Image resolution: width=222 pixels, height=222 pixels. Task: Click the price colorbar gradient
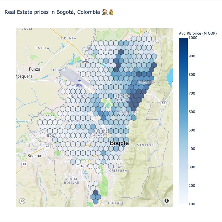pos(183,121)
